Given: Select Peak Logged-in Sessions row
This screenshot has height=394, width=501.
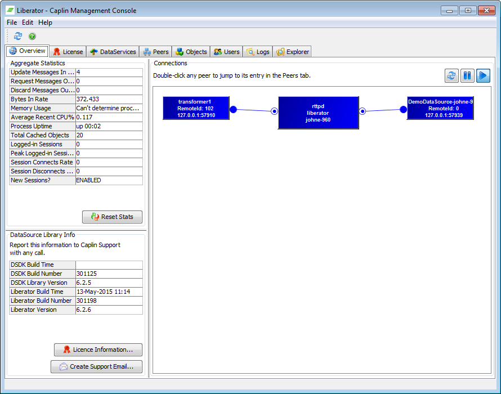Looking at the screenshot, I should coord(76,153).
